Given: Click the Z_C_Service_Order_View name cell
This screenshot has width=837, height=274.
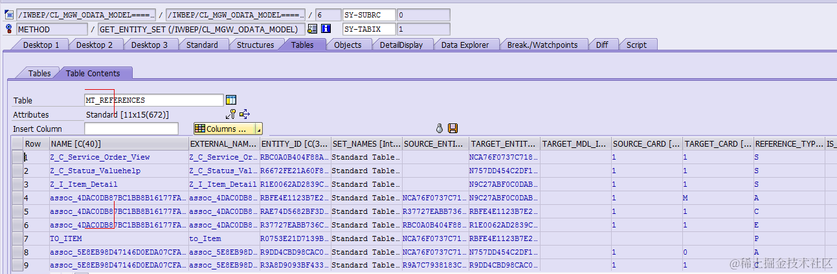Looking at the screenshot, I should click(x=118, y=157).
